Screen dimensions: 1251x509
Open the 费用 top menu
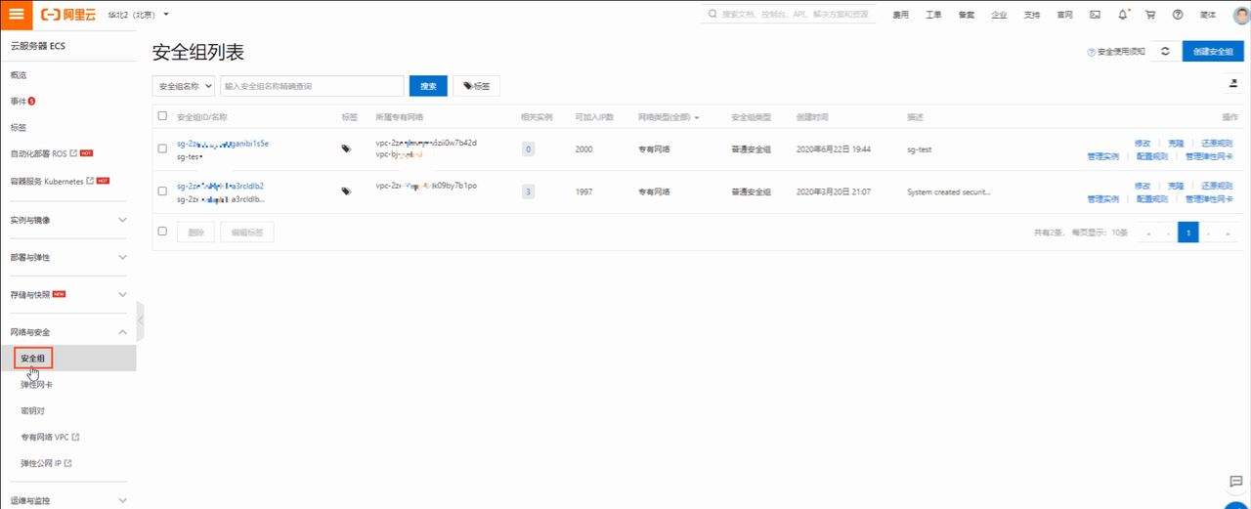[901, 15]
